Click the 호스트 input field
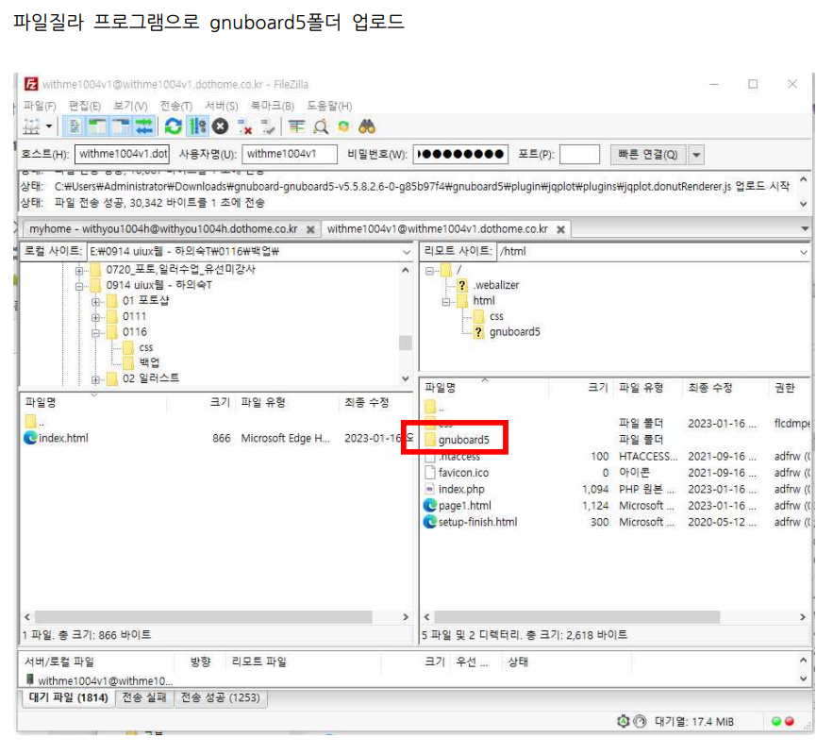This screenshot has width=833, height=754. [x=123, y=154]
